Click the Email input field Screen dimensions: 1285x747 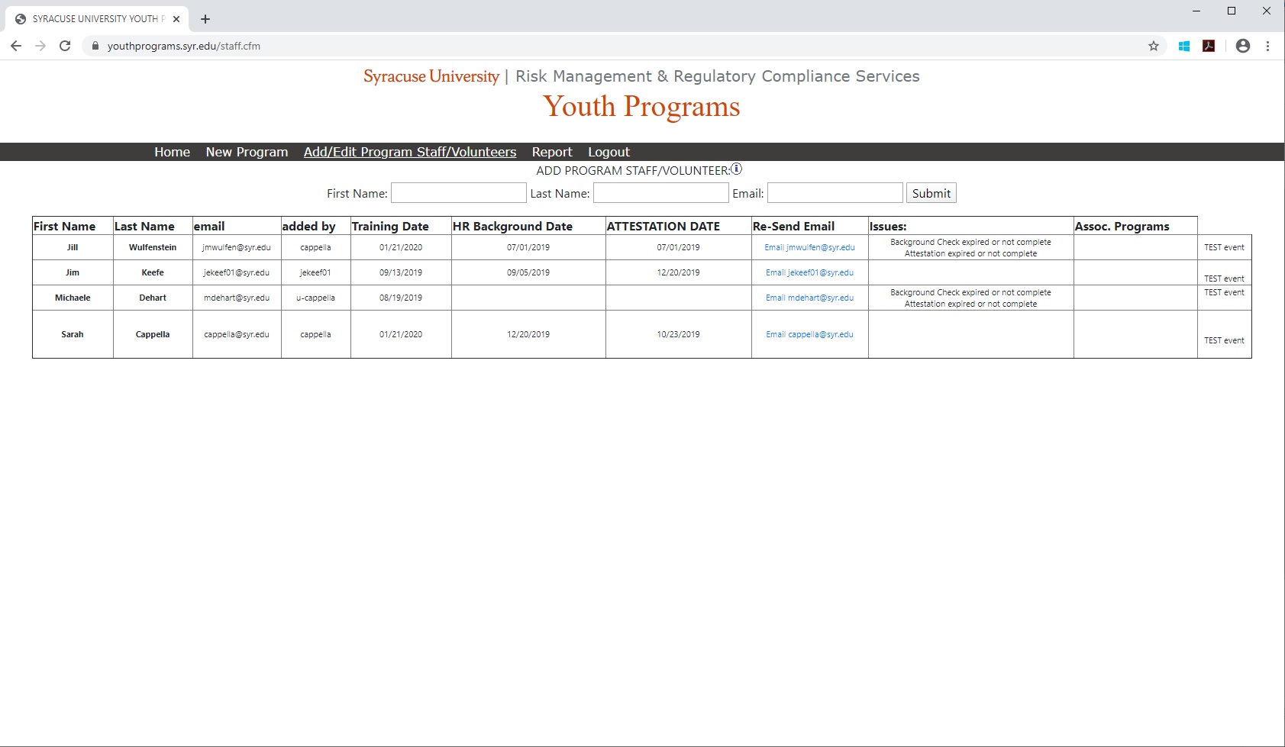[x=835, y=192]
